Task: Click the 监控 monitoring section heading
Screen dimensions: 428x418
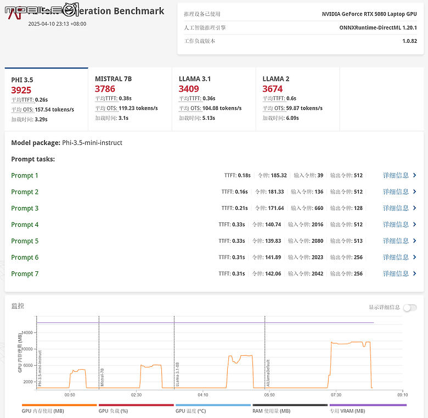Action: [x=18, y=306]
